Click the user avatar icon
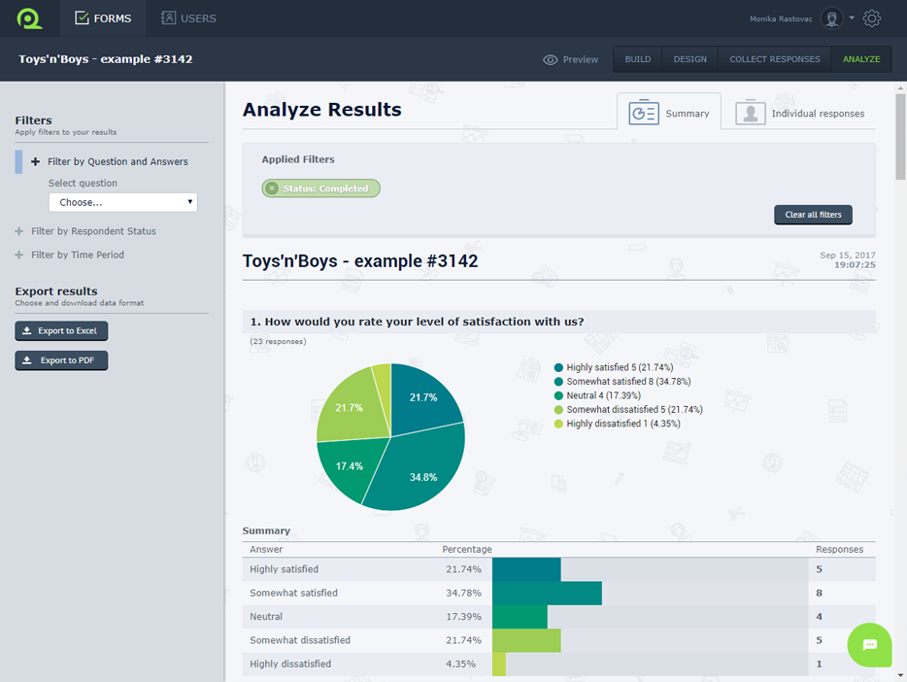 (x=832, y=17)
